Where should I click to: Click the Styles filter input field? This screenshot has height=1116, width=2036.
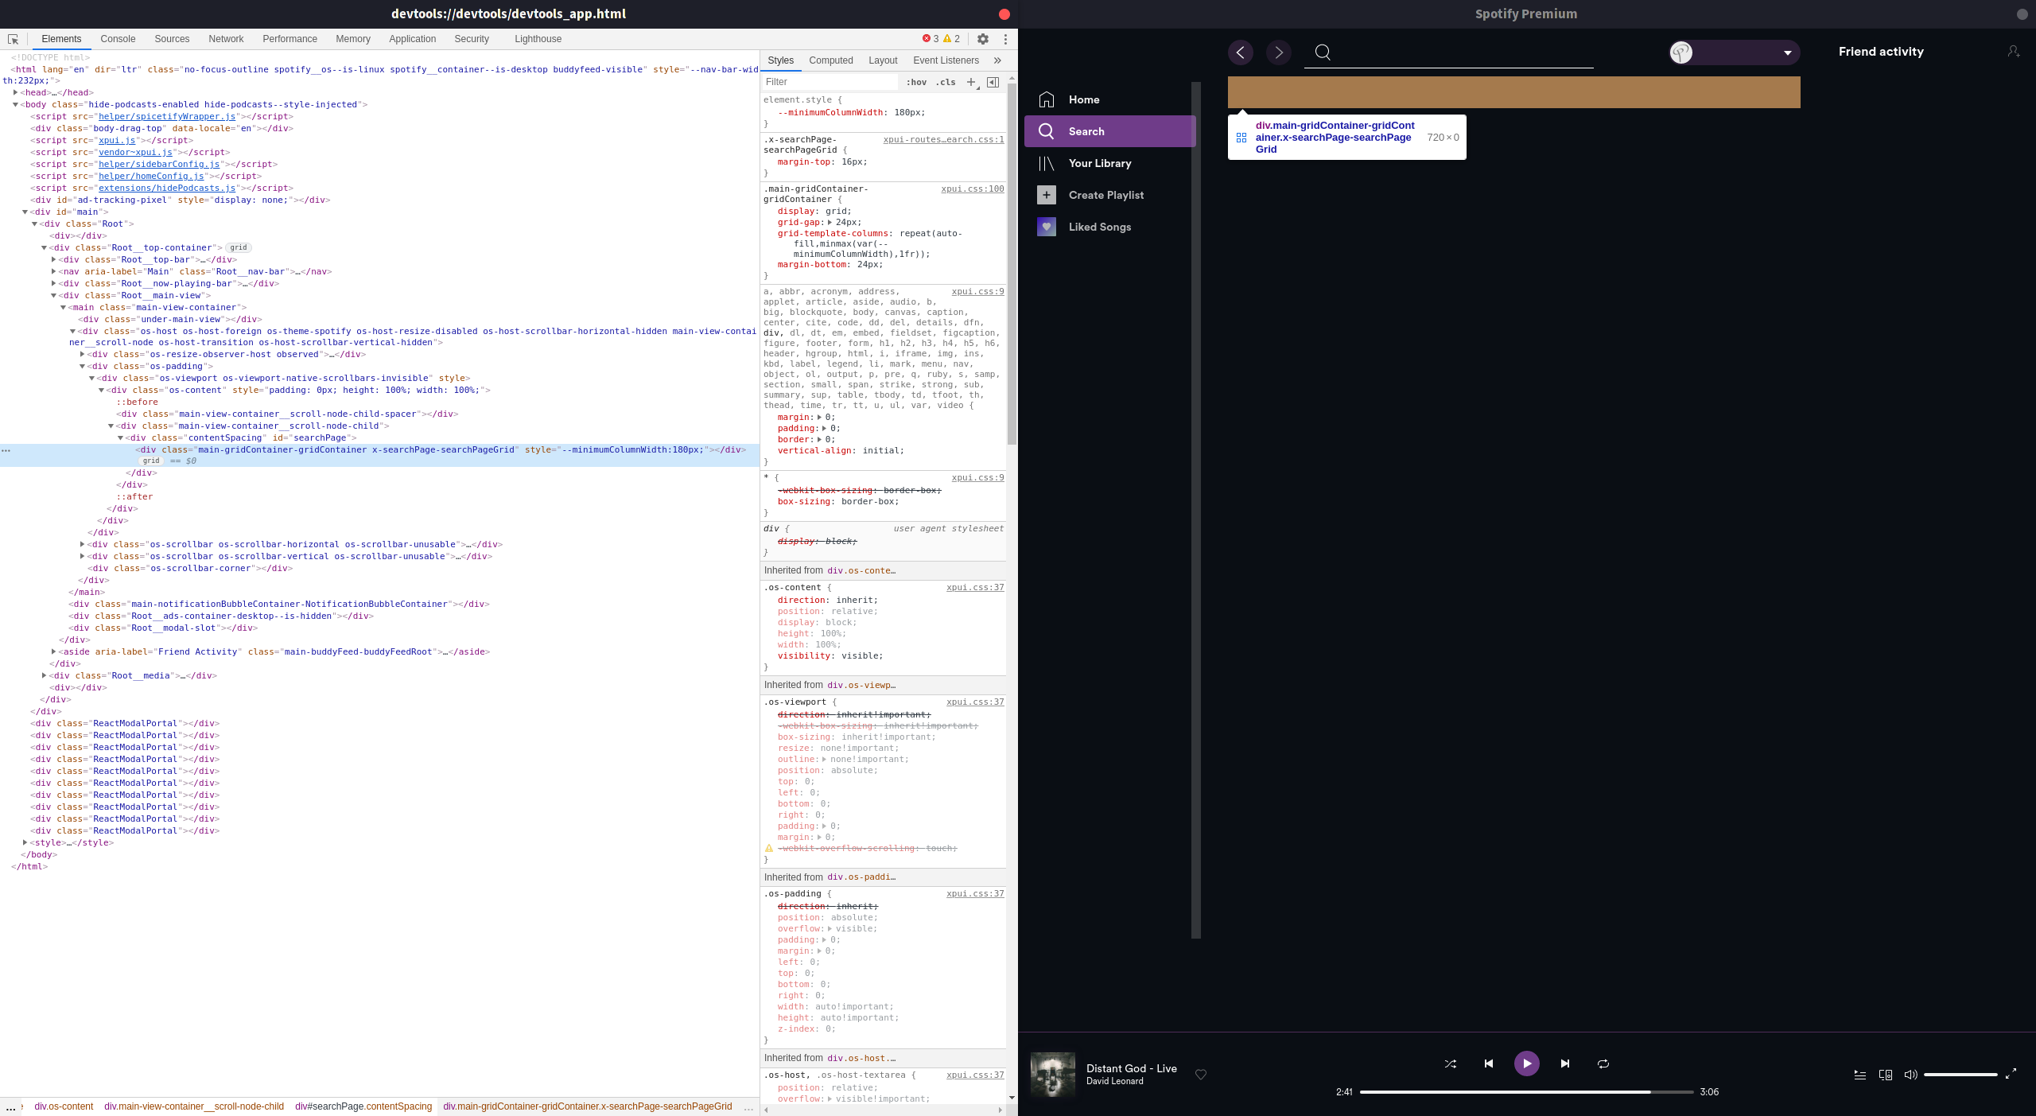coord(830,82)
